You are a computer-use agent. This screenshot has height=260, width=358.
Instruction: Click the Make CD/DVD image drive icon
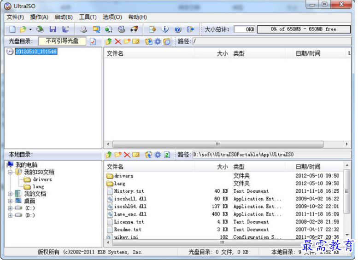[x=83, y=29]
